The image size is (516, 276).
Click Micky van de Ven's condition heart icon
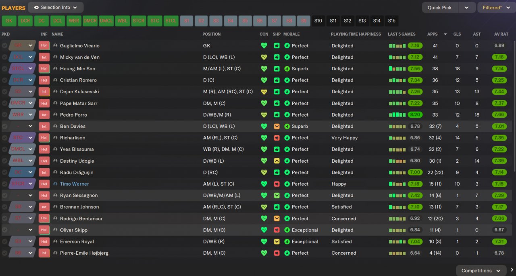[264, 57]
